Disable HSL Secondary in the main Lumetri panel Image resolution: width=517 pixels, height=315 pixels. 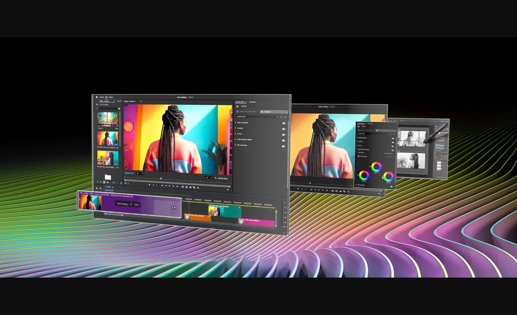284,146
